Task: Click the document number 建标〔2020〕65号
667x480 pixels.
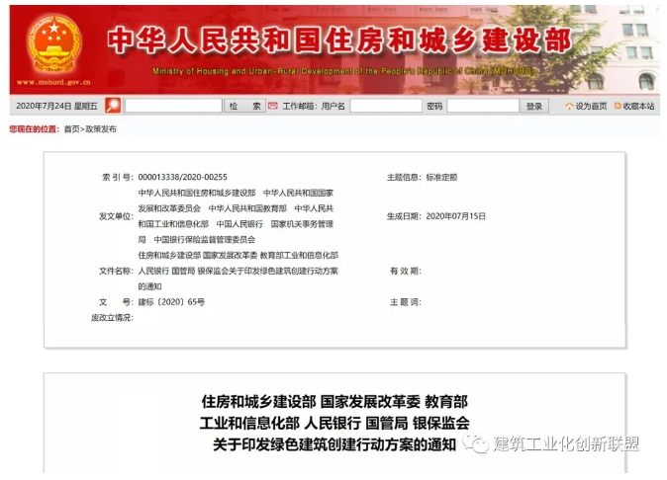Action: click(171, 302)
